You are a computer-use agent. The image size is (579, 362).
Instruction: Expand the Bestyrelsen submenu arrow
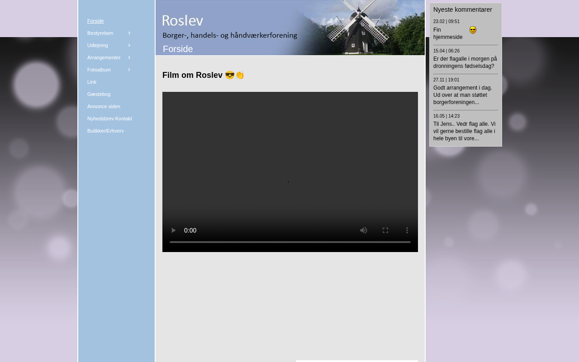click(129, 33)
